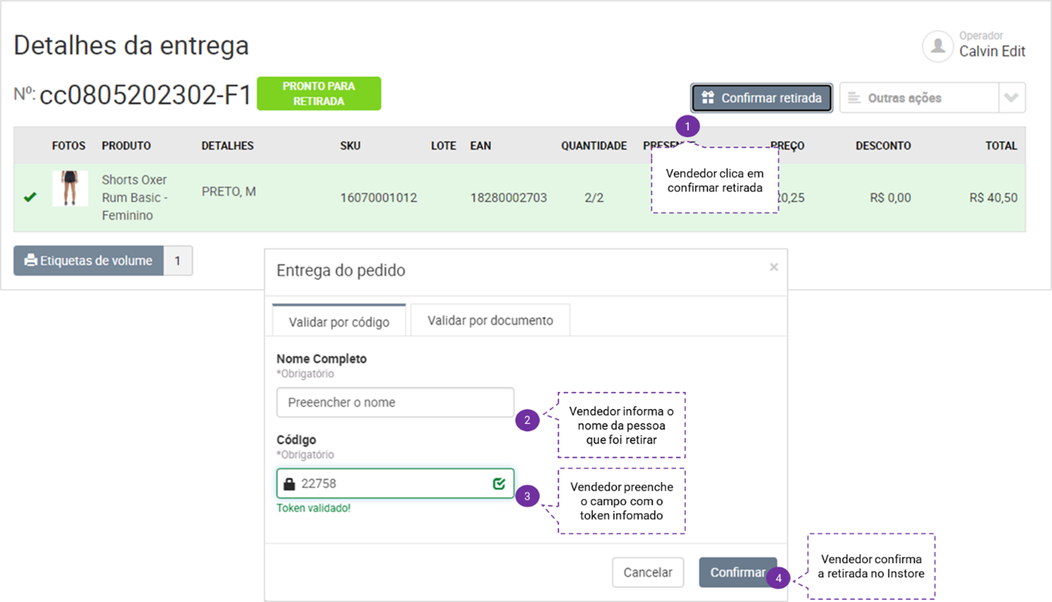1052x602 pixels.
Task: Click the EAN value 18280002703
Action: [508, 198]
